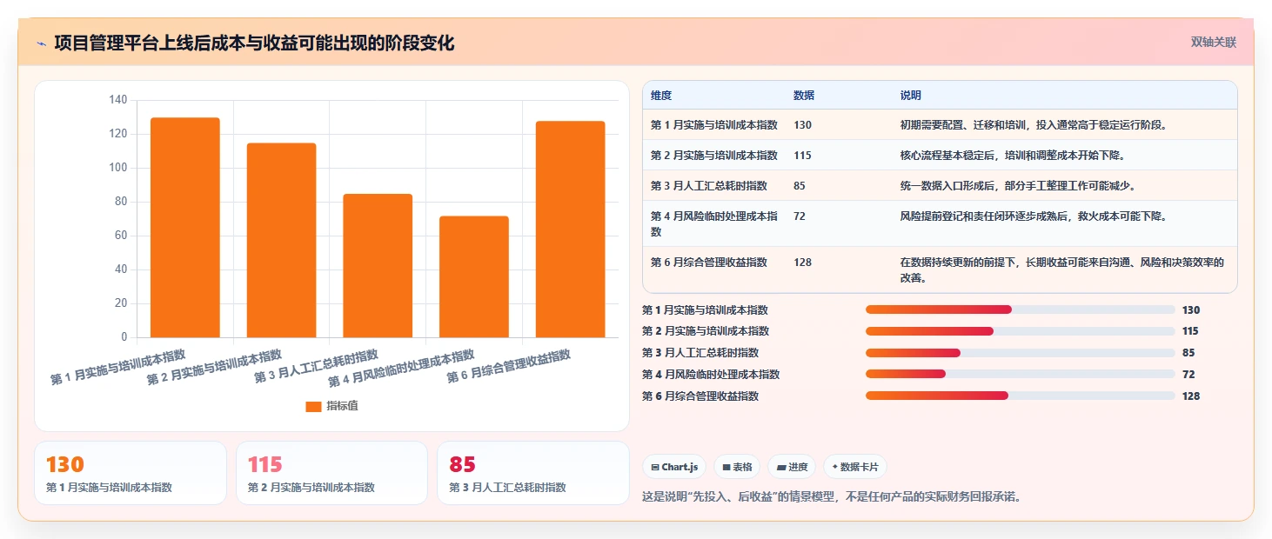Toggle the 指标值 legend swatch
The width and height of the screenshot is (1272, 539).
point(314,407)
